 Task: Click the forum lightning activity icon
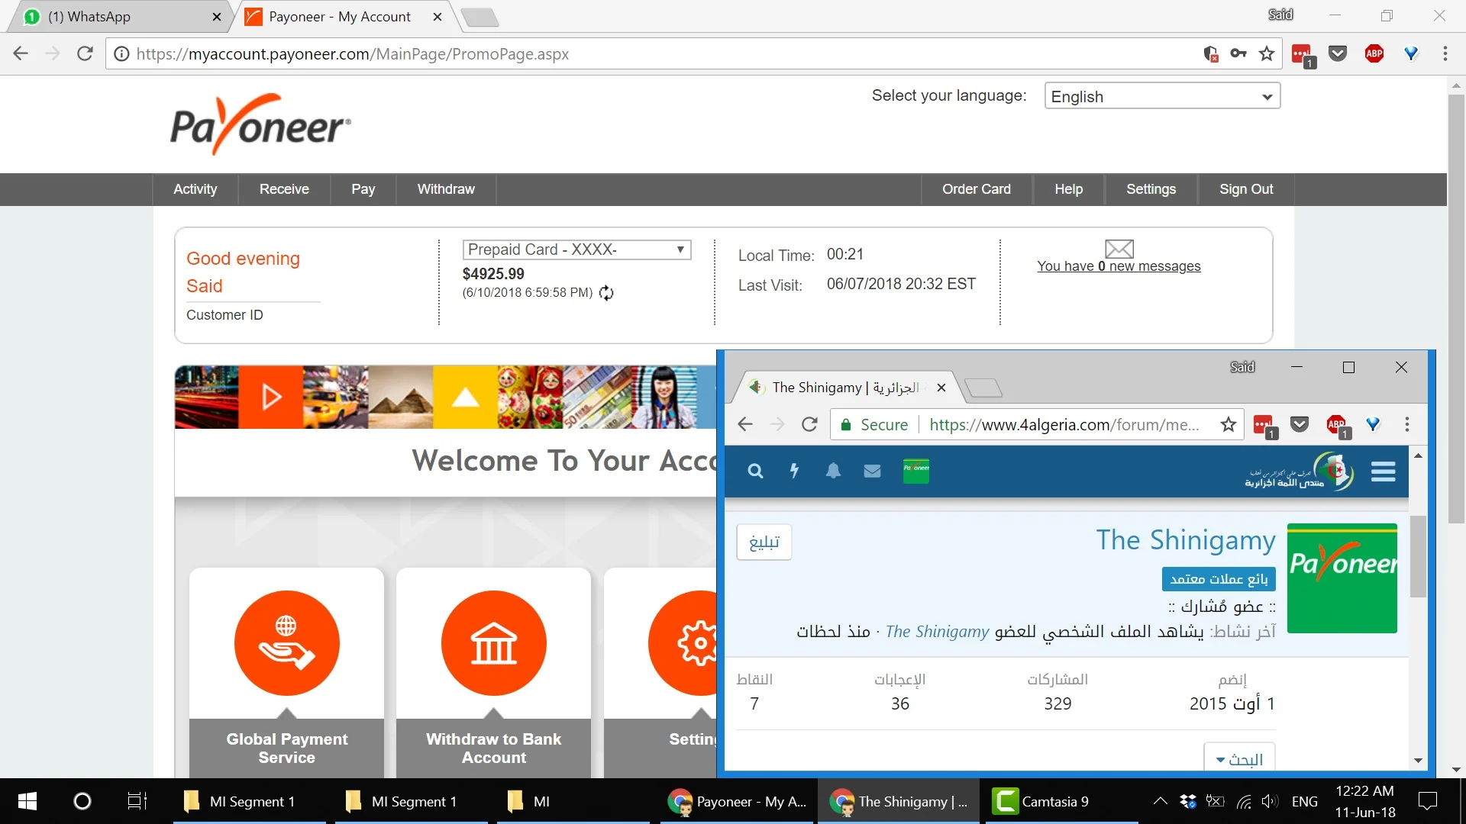[x=794, y=471]
